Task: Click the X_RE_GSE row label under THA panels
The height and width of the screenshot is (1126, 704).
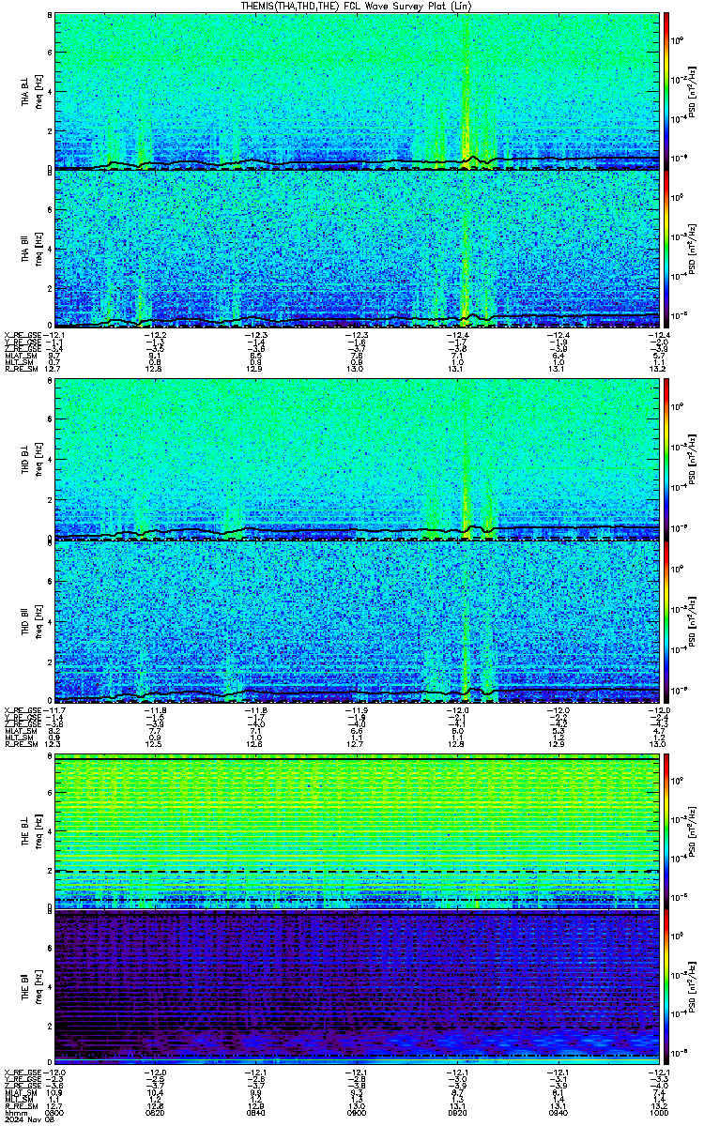Action: pyautogui.click(x=22, y=335)
